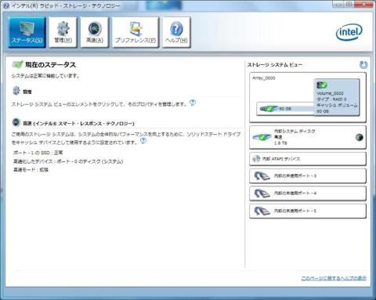Select the 60 GB SSD in Array_0000
This screenshot has width=376, height=300.
(x=285, y=109)
